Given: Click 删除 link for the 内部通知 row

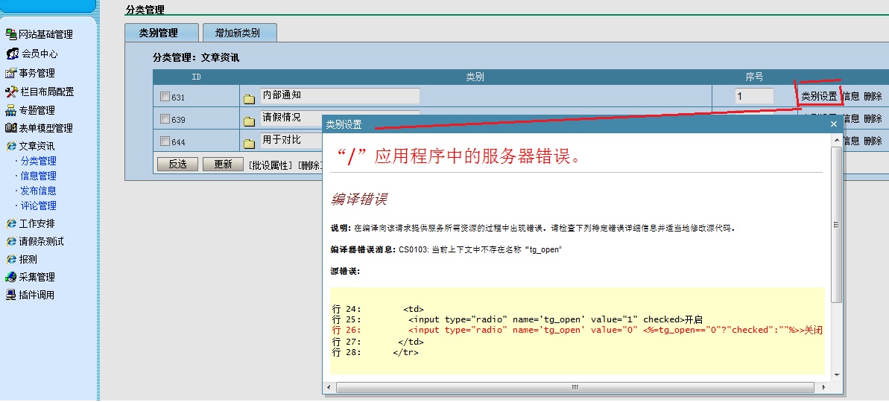Looking at the screenshot, I should (x=873, y=96).
